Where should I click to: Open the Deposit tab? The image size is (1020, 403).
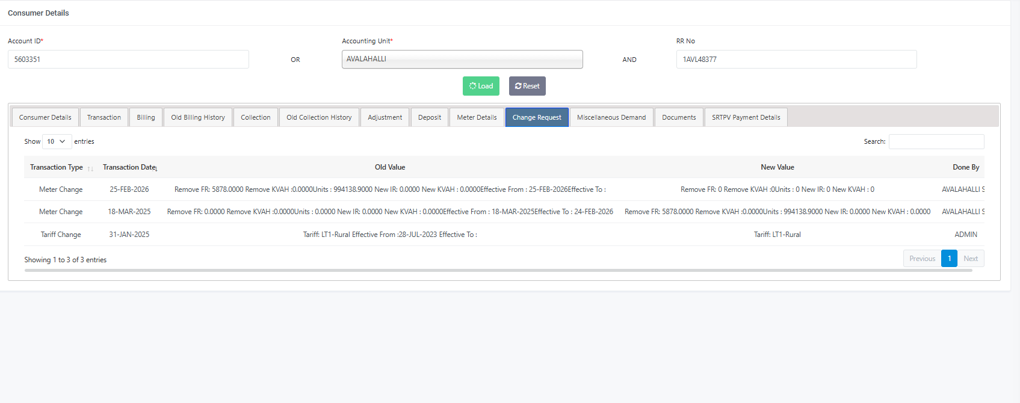430,117
